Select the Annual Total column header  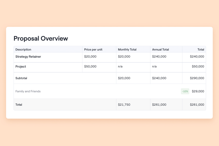[x=160, y=49]
